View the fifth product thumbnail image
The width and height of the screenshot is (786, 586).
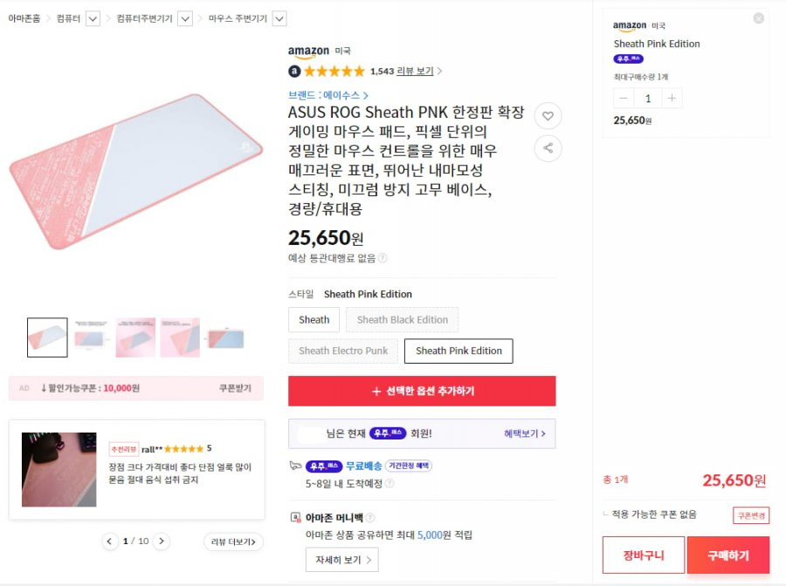[225, 337]
